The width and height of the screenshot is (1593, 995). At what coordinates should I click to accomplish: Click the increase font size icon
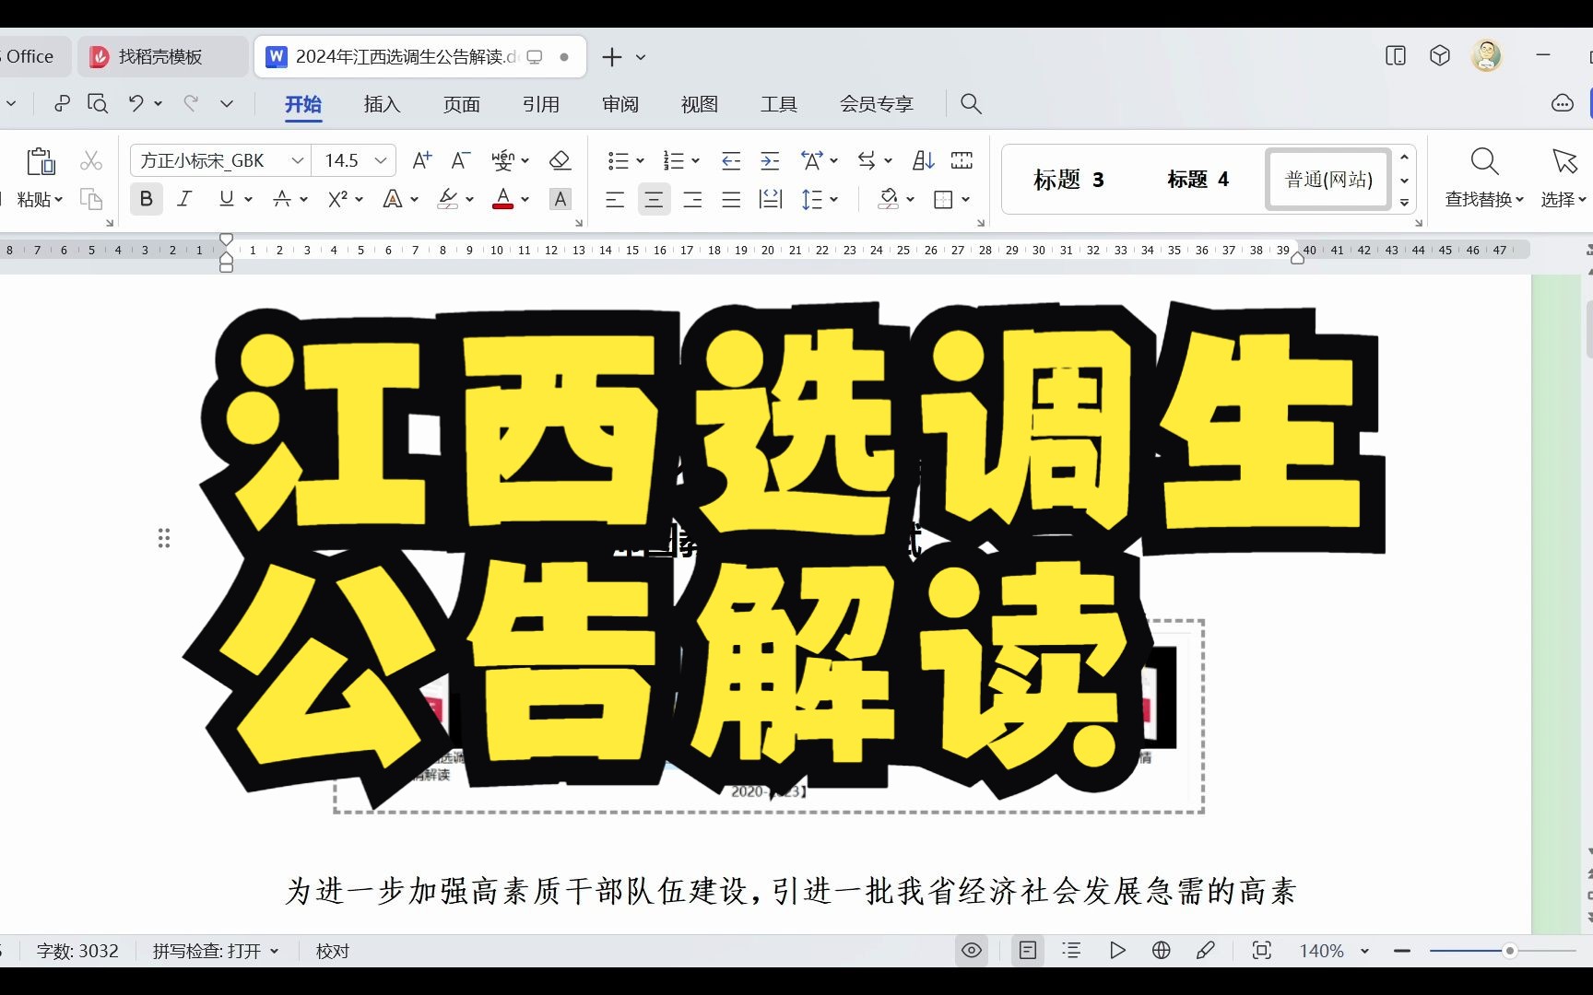(421, 160)
